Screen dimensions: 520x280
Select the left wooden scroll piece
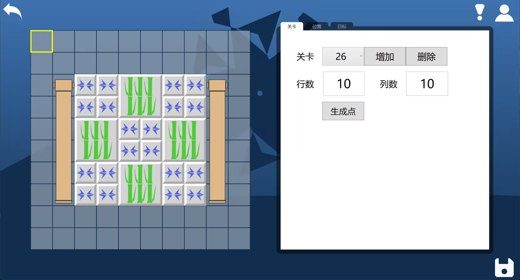pyautogui.click(x=63, y=141)
